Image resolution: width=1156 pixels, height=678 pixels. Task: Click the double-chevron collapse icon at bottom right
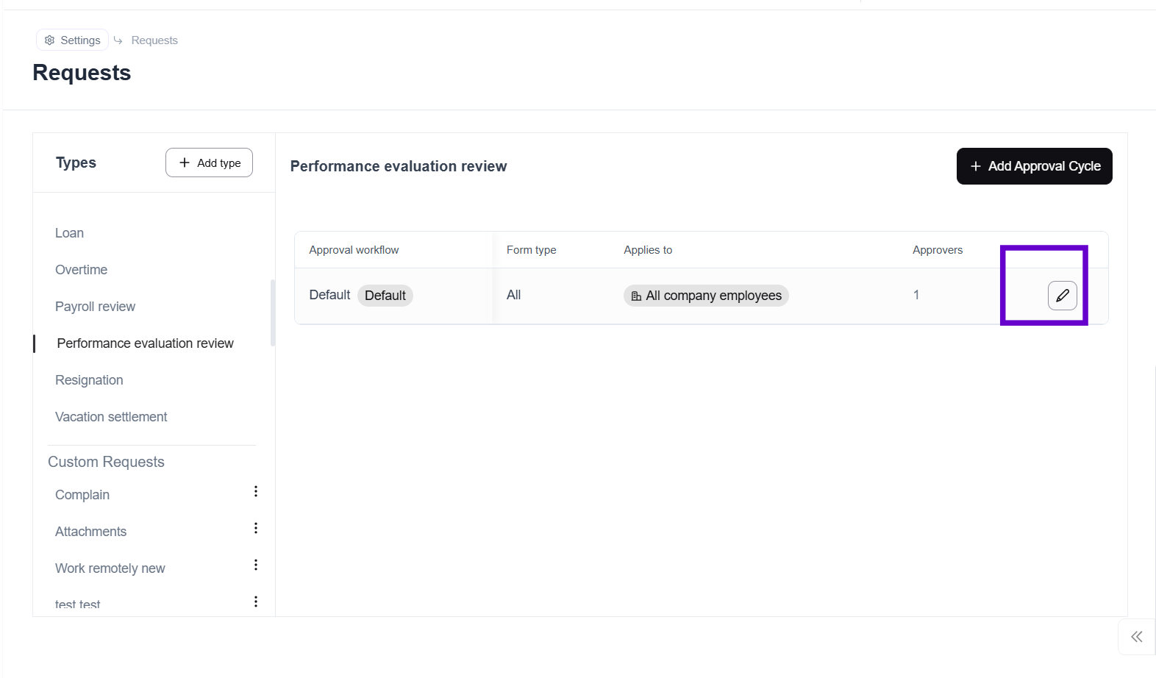coord(1136,637)
